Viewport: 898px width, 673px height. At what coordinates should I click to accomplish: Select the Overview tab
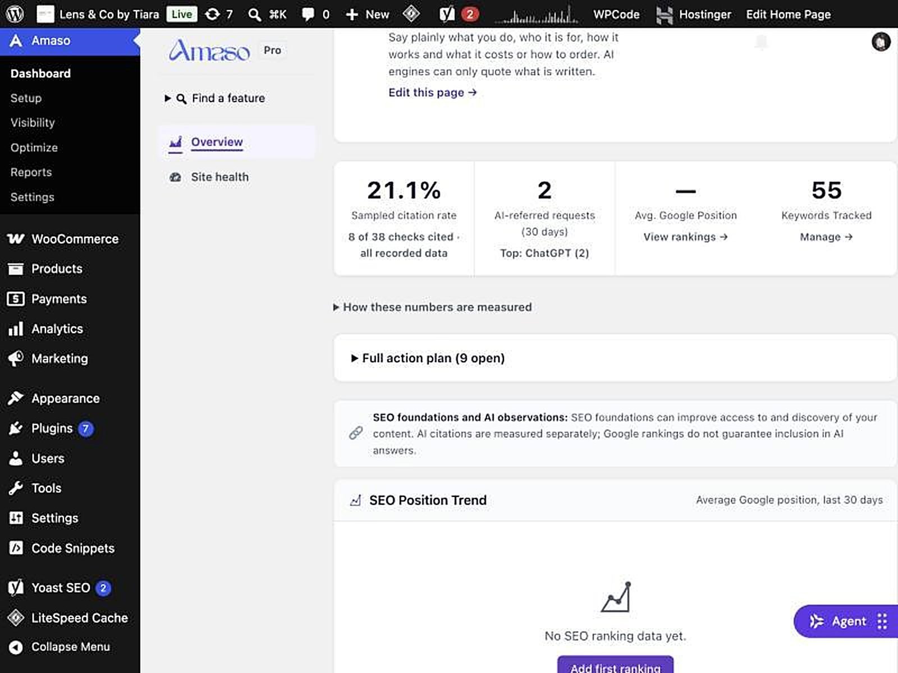[237, 142]
